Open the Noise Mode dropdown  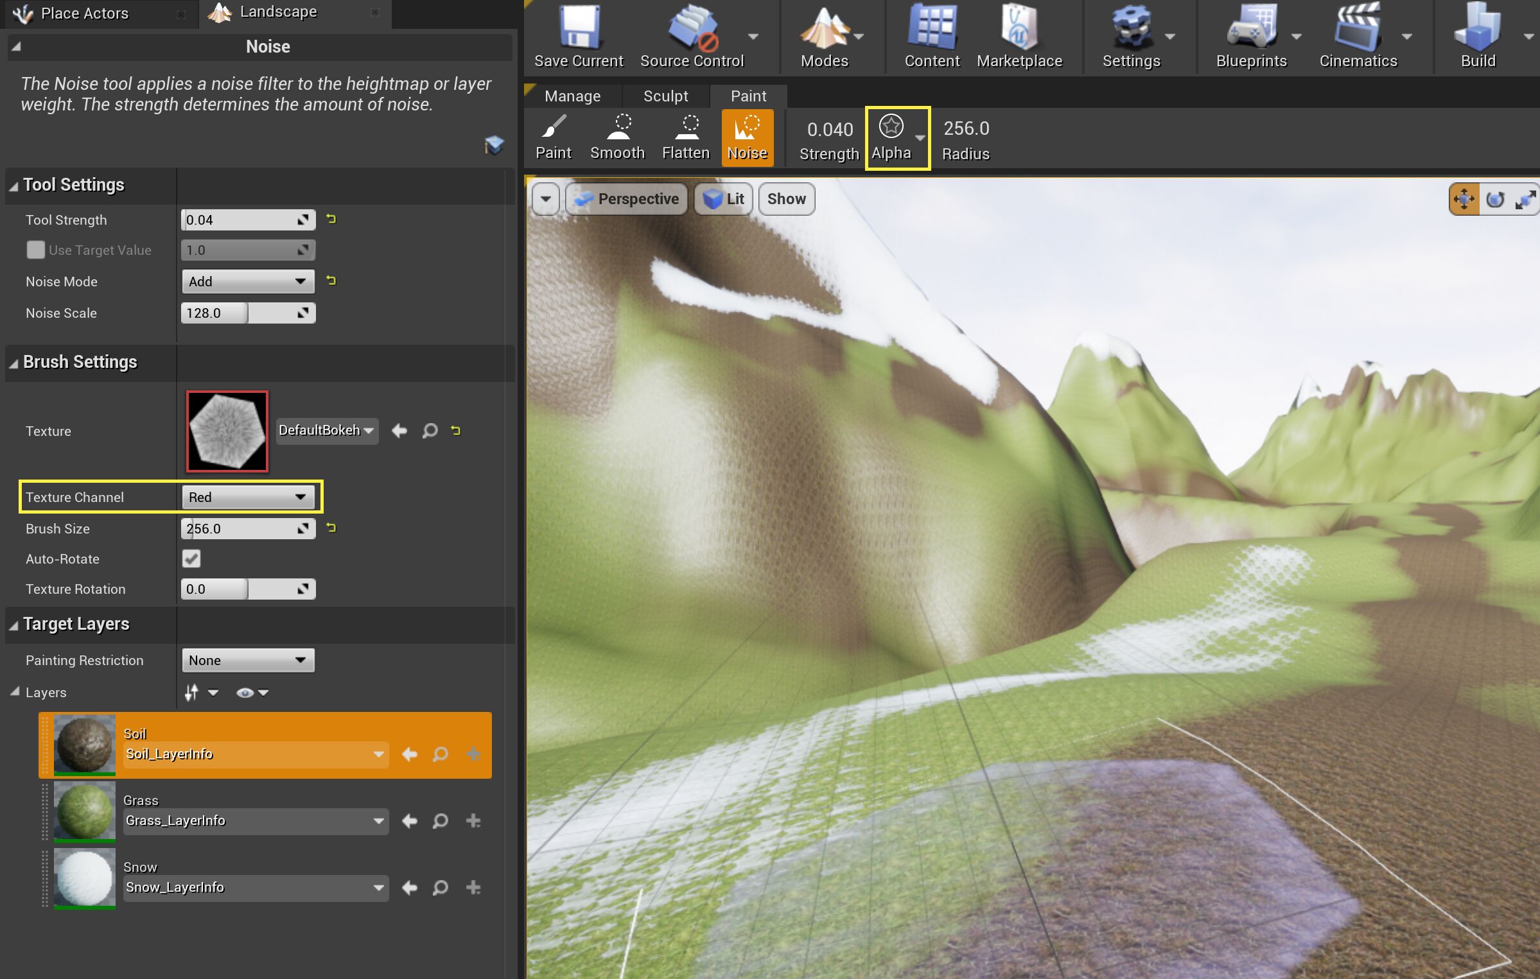pos(248,281)
